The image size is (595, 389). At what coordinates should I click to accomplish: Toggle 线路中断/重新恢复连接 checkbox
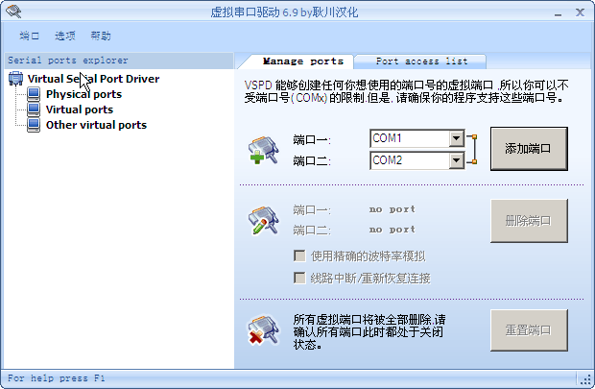point(299,278)
